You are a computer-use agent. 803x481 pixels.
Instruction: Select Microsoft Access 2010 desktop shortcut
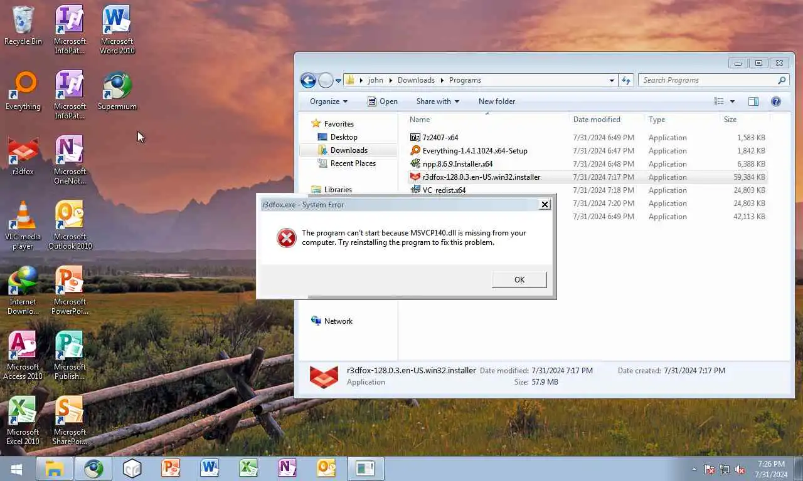(23, 356)
